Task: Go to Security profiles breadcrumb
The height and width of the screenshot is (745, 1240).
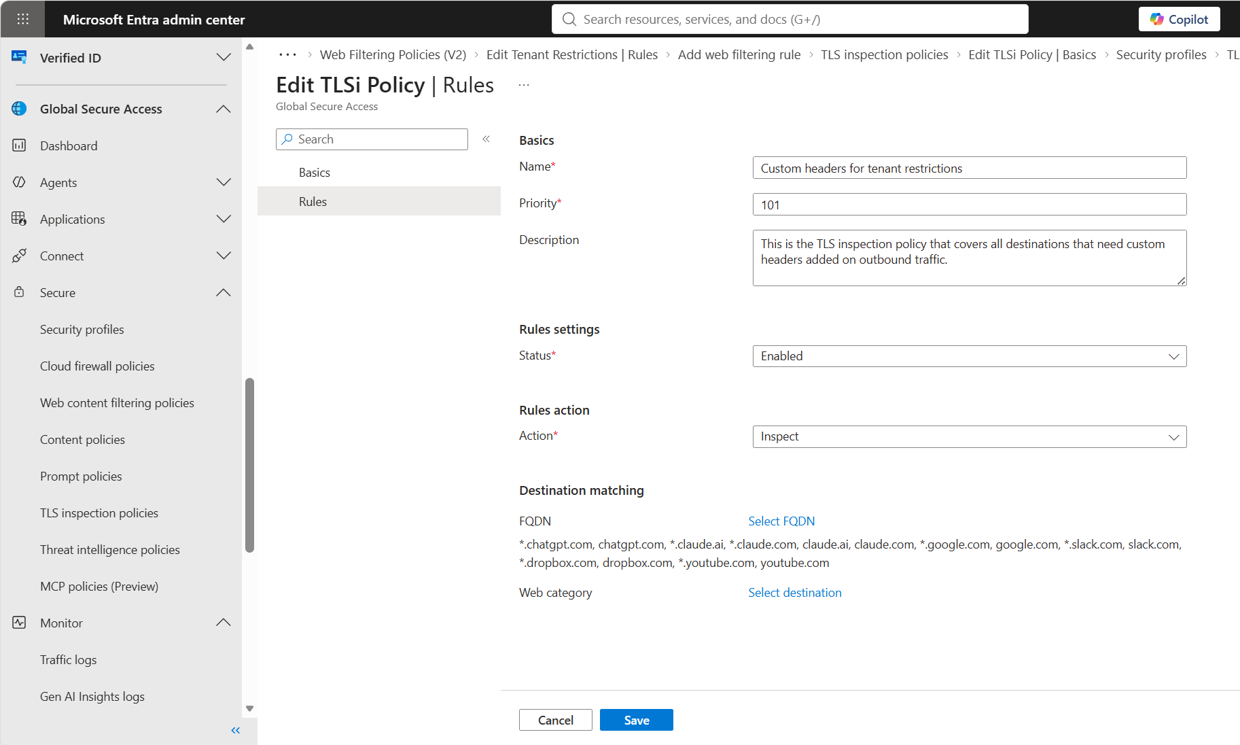Action: [x=1161, y=54]
